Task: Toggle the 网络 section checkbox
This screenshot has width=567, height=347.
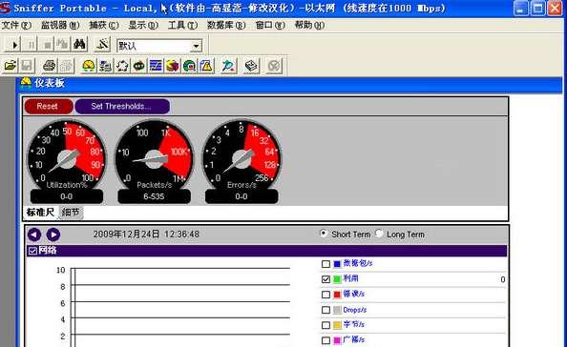Action: (x=32, y=251)
